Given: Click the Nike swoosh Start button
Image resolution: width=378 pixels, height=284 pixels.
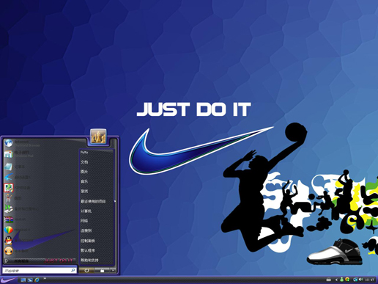Looking at the screenshot, I should 9,280.
